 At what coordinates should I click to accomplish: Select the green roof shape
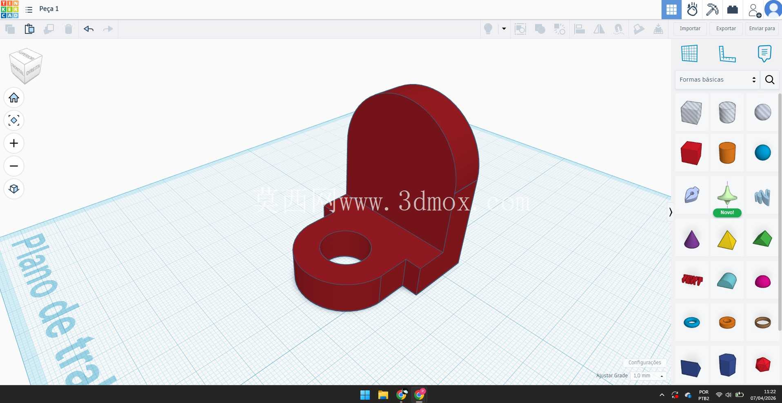(x=762, y=239)
